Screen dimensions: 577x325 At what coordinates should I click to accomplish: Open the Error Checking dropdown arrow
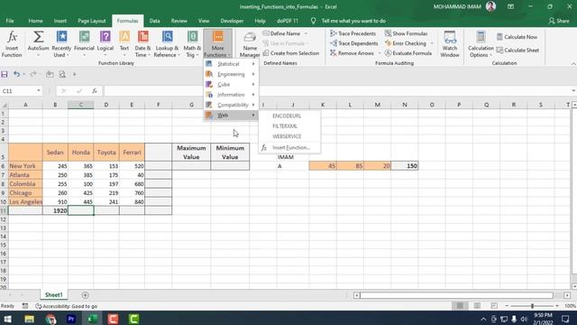pyautogui.click(x=432, y=43)
